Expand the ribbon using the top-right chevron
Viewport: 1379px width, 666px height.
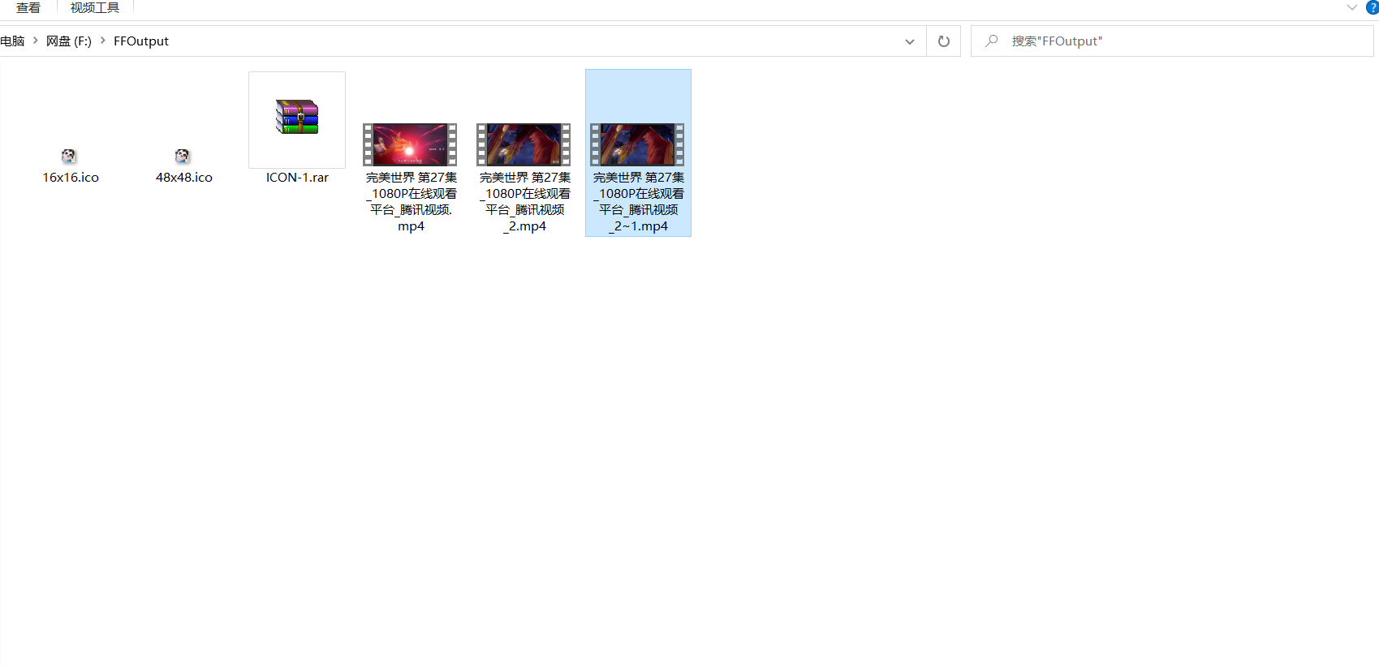1351,7
